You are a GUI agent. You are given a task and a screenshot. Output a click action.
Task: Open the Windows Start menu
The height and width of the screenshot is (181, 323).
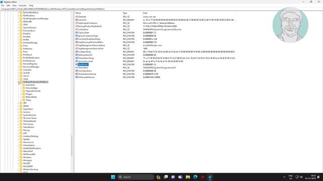coord(113,177)
